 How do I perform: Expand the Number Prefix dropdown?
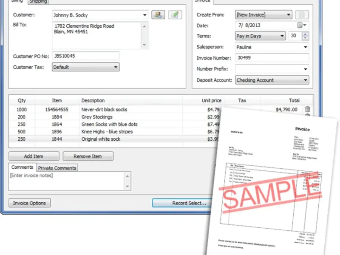pyautogui.click(x=305, y=69)
